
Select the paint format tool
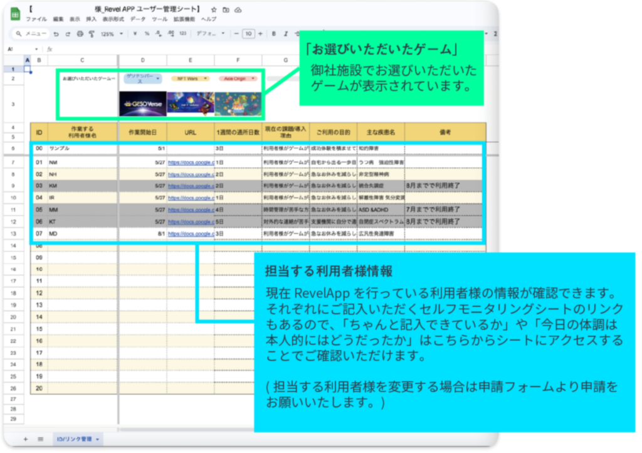(x=91, y=34)
